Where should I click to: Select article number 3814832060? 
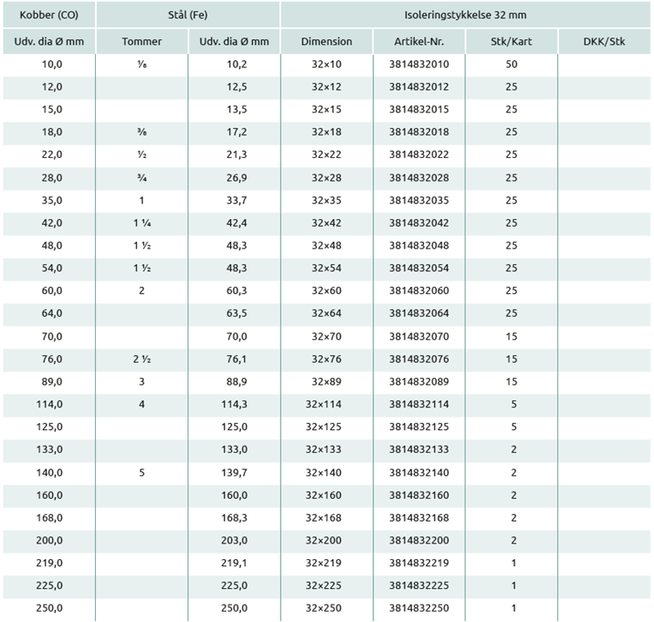(x=419, y=290)
